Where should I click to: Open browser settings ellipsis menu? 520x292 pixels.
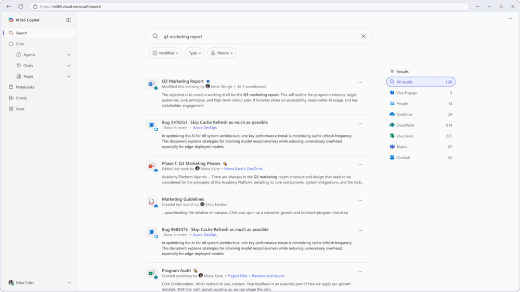477,6
